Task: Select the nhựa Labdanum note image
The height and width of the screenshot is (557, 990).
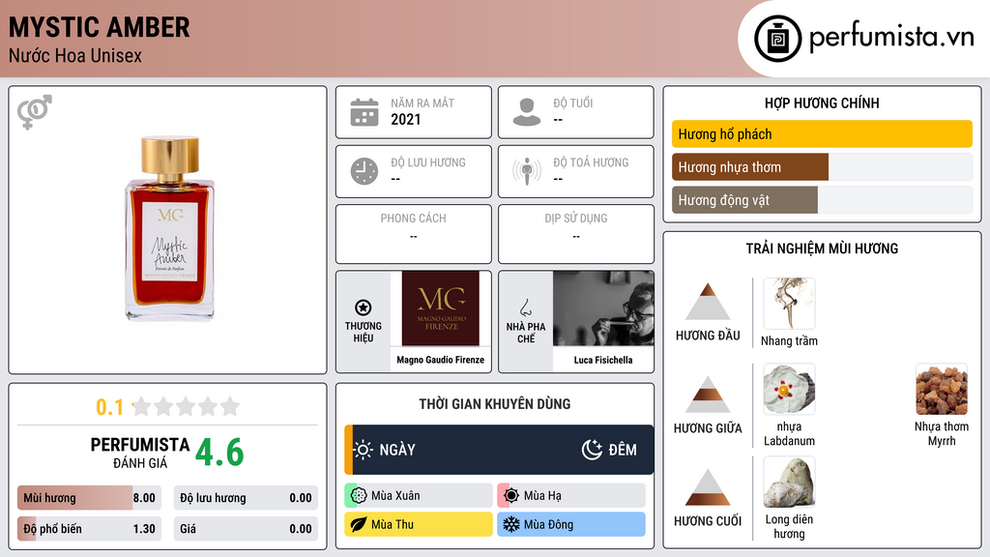Action: [x=789, y=390]
